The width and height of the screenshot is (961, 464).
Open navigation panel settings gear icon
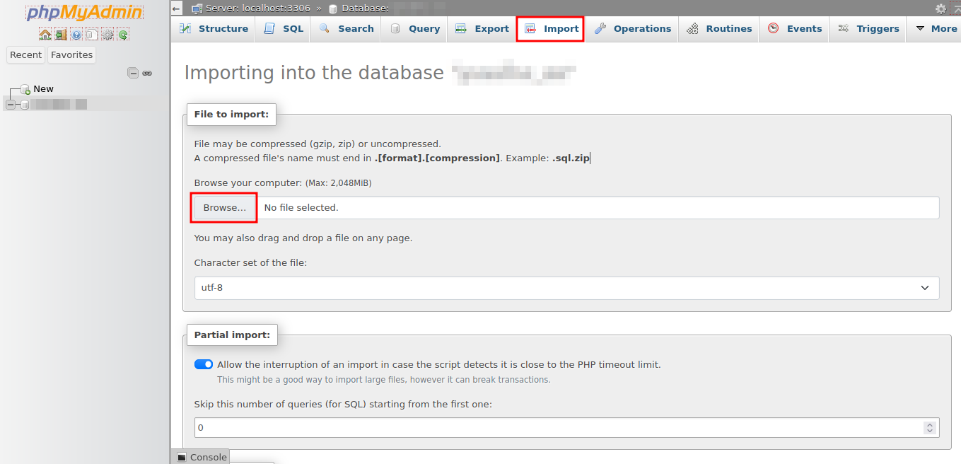tap(107, 35)
